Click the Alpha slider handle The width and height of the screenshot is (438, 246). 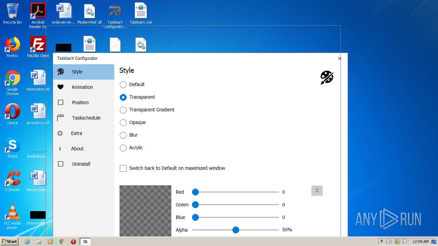click(x=236, y=230)
